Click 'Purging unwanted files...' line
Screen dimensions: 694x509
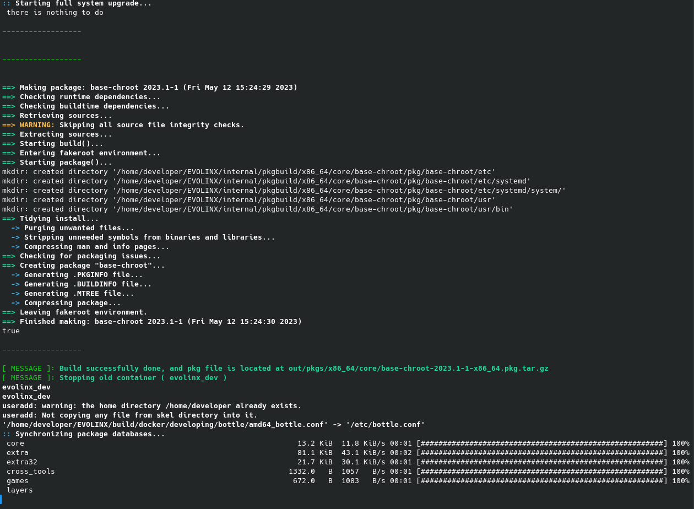73,228
